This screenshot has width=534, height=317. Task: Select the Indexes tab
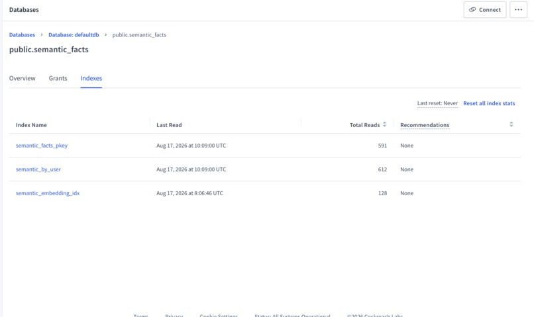click(x=91, y=78)
